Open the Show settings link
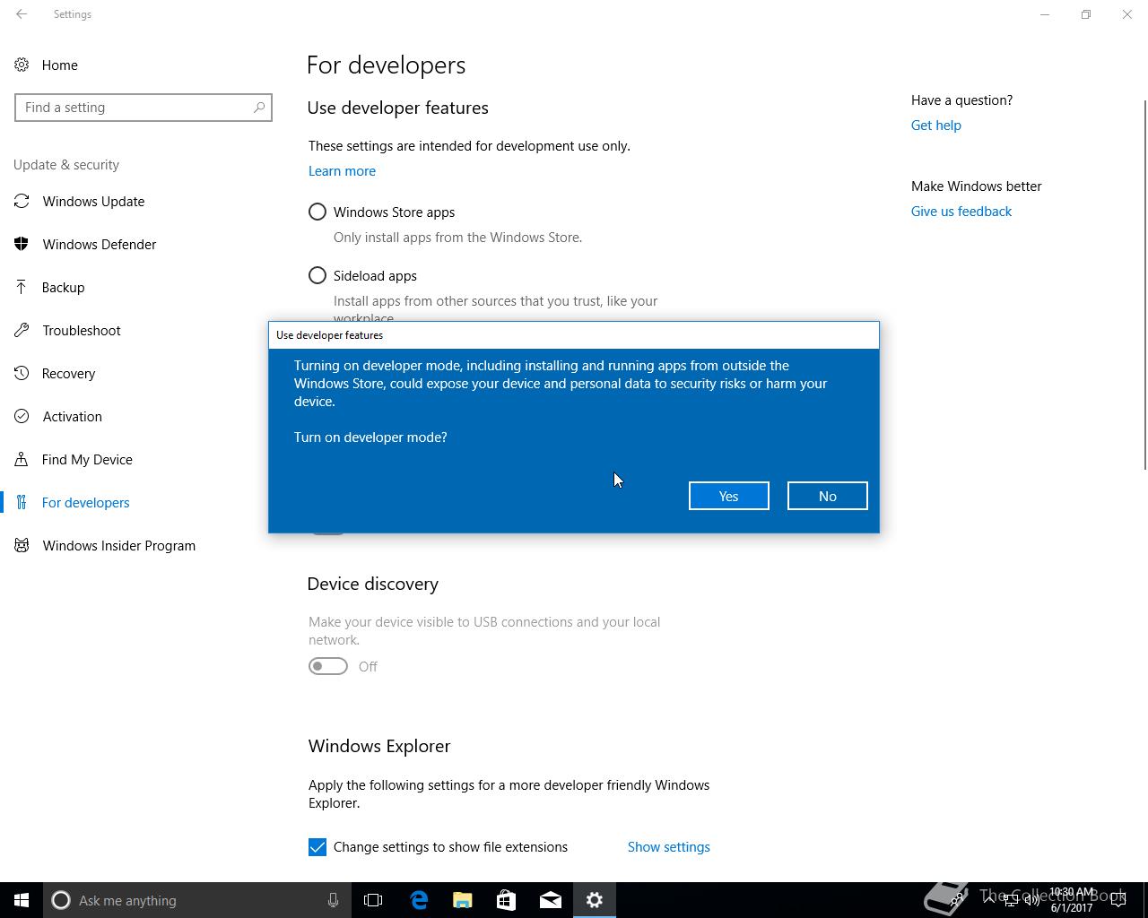 669,847
